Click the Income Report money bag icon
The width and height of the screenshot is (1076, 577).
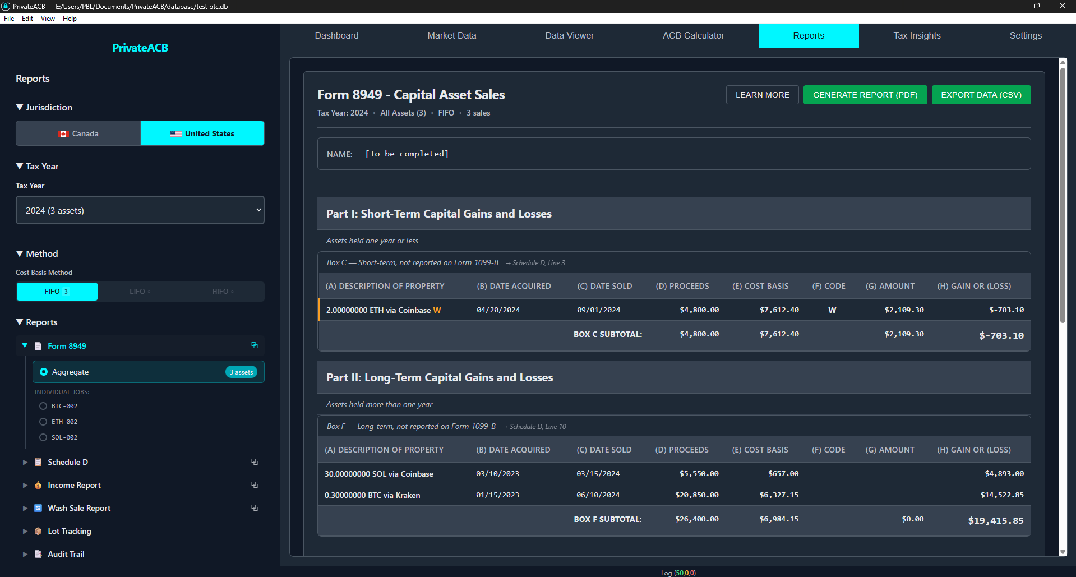[38, 485]
